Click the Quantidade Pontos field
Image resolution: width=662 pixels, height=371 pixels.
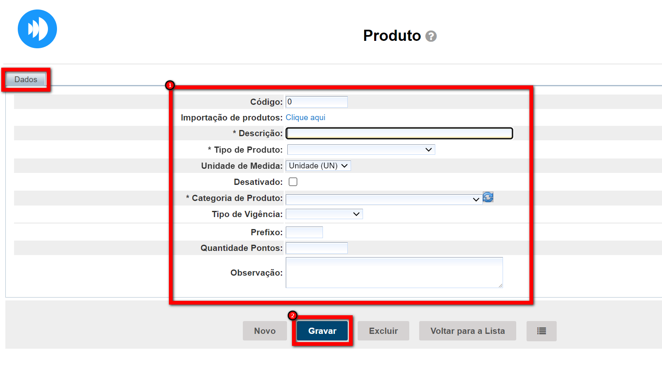tap(317, 248)
